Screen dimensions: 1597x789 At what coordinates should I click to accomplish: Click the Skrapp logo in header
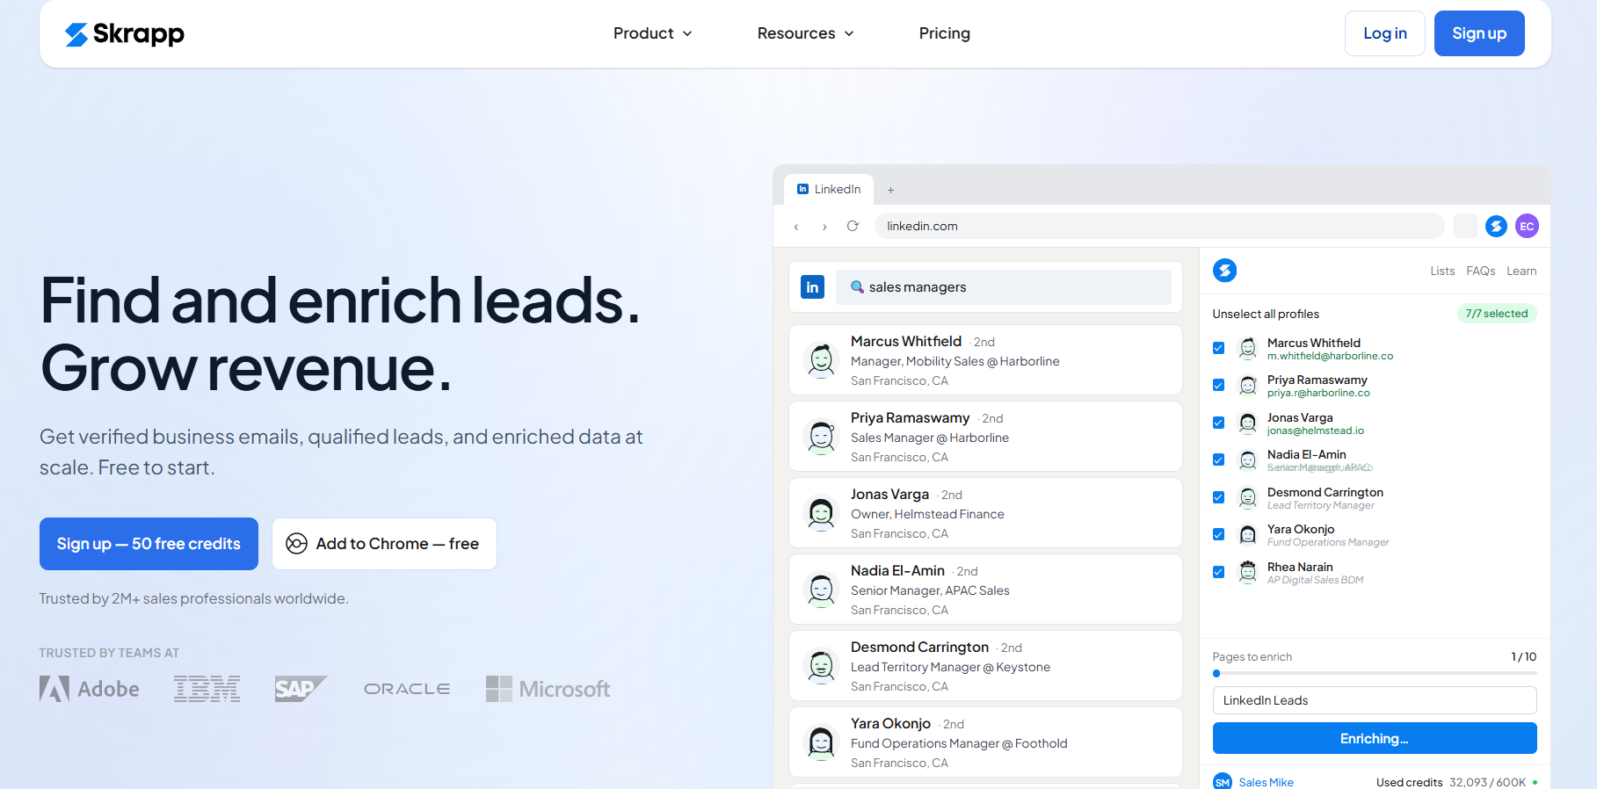click(x=125, y=33)
